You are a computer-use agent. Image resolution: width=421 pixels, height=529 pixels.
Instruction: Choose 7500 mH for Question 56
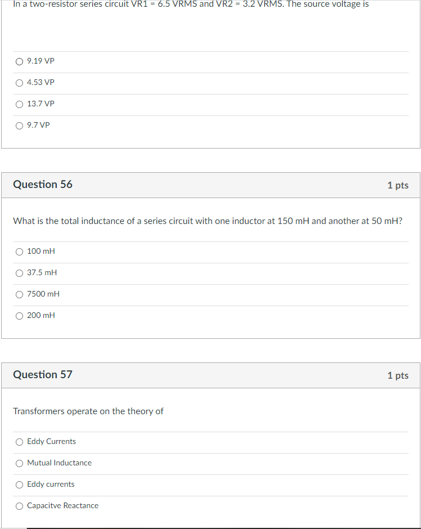tap(19, 294)
